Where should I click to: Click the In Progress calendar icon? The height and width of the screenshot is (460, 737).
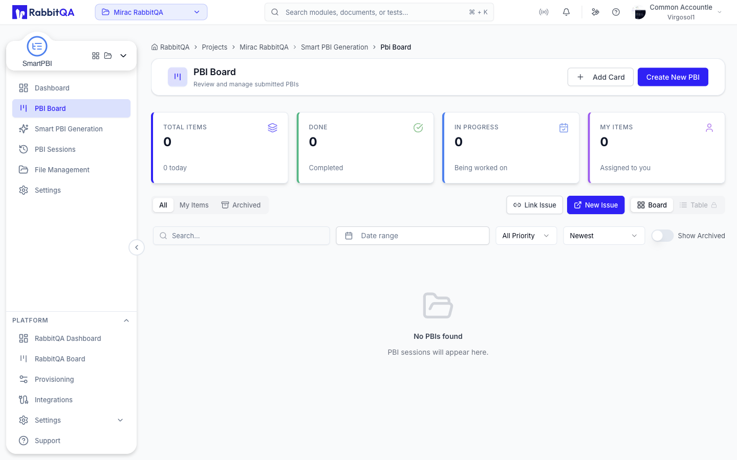pyautogui.click(x=563, y=128)
